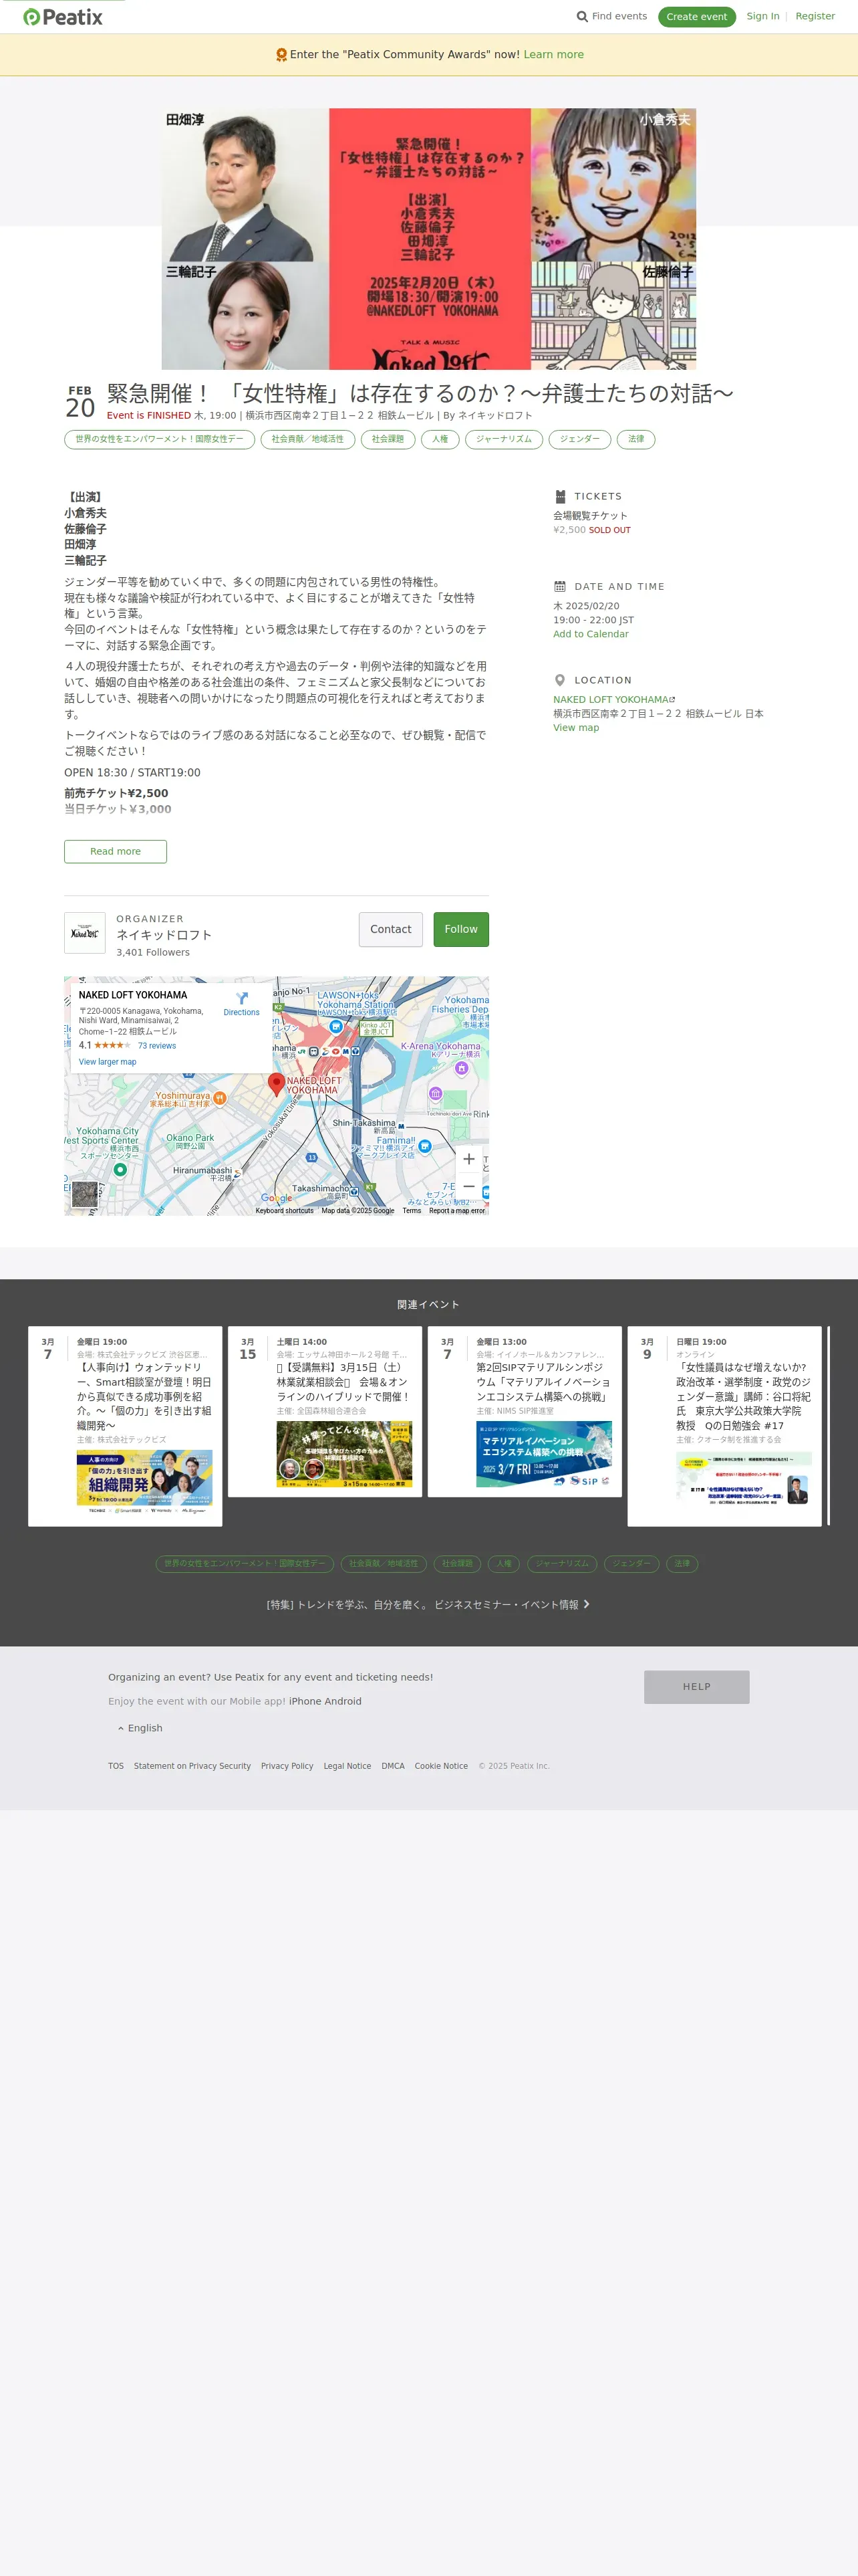Click the red NAKED LOFT YOKOHAMA map marker
858x2576 pixels.
277,1084
